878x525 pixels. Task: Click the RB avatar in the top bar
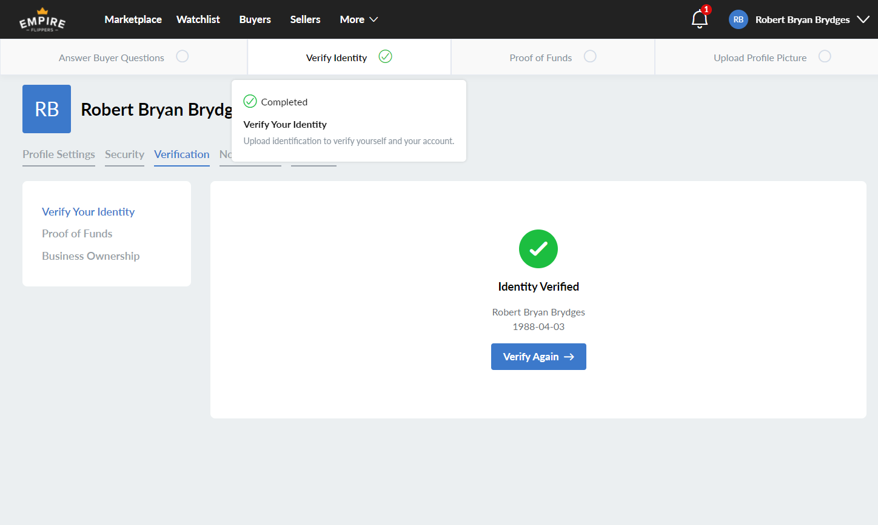tap(739, 19)
